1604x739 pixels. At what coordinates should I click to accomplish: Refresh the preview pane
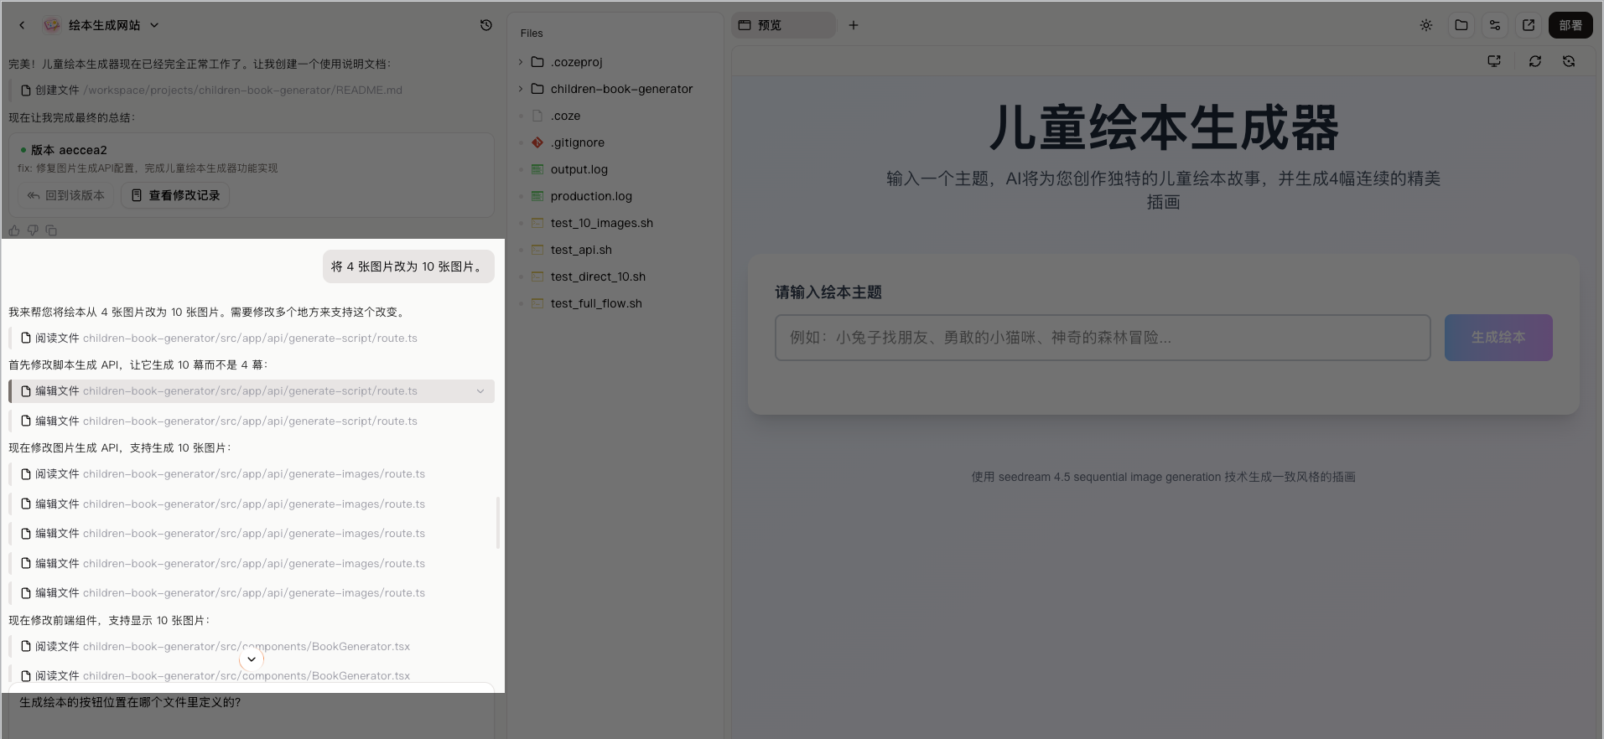click(x=1534, y=61)
